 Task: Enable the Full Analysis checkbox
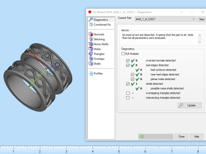(123, 53)
